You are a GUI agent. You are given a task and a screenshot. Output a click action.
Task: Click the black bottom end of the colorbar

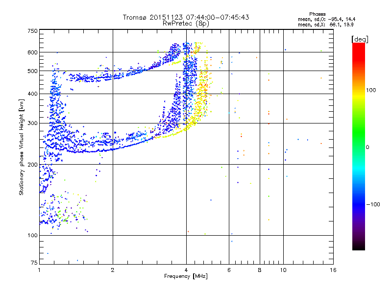click(x=359, y=246)
